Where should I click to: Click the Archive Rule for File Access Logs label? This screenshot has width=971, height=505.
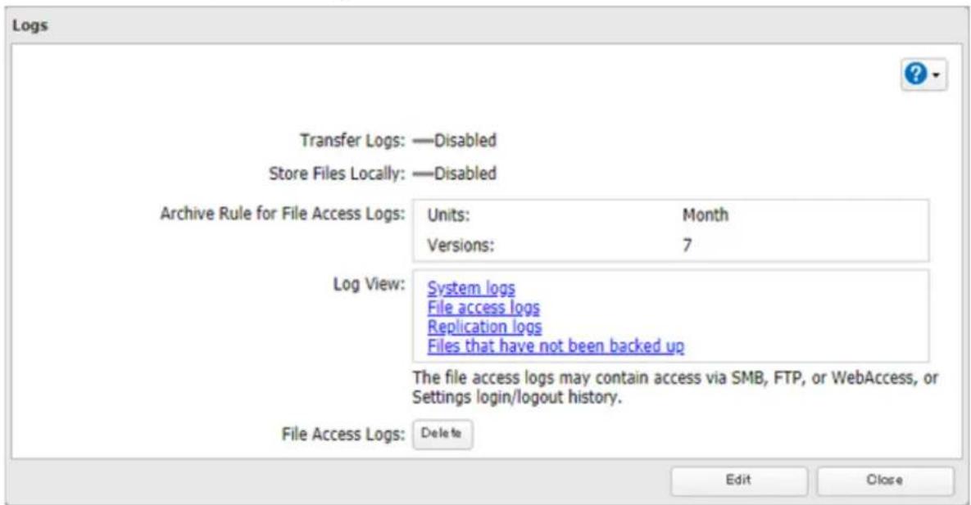(x=283, y=214)
